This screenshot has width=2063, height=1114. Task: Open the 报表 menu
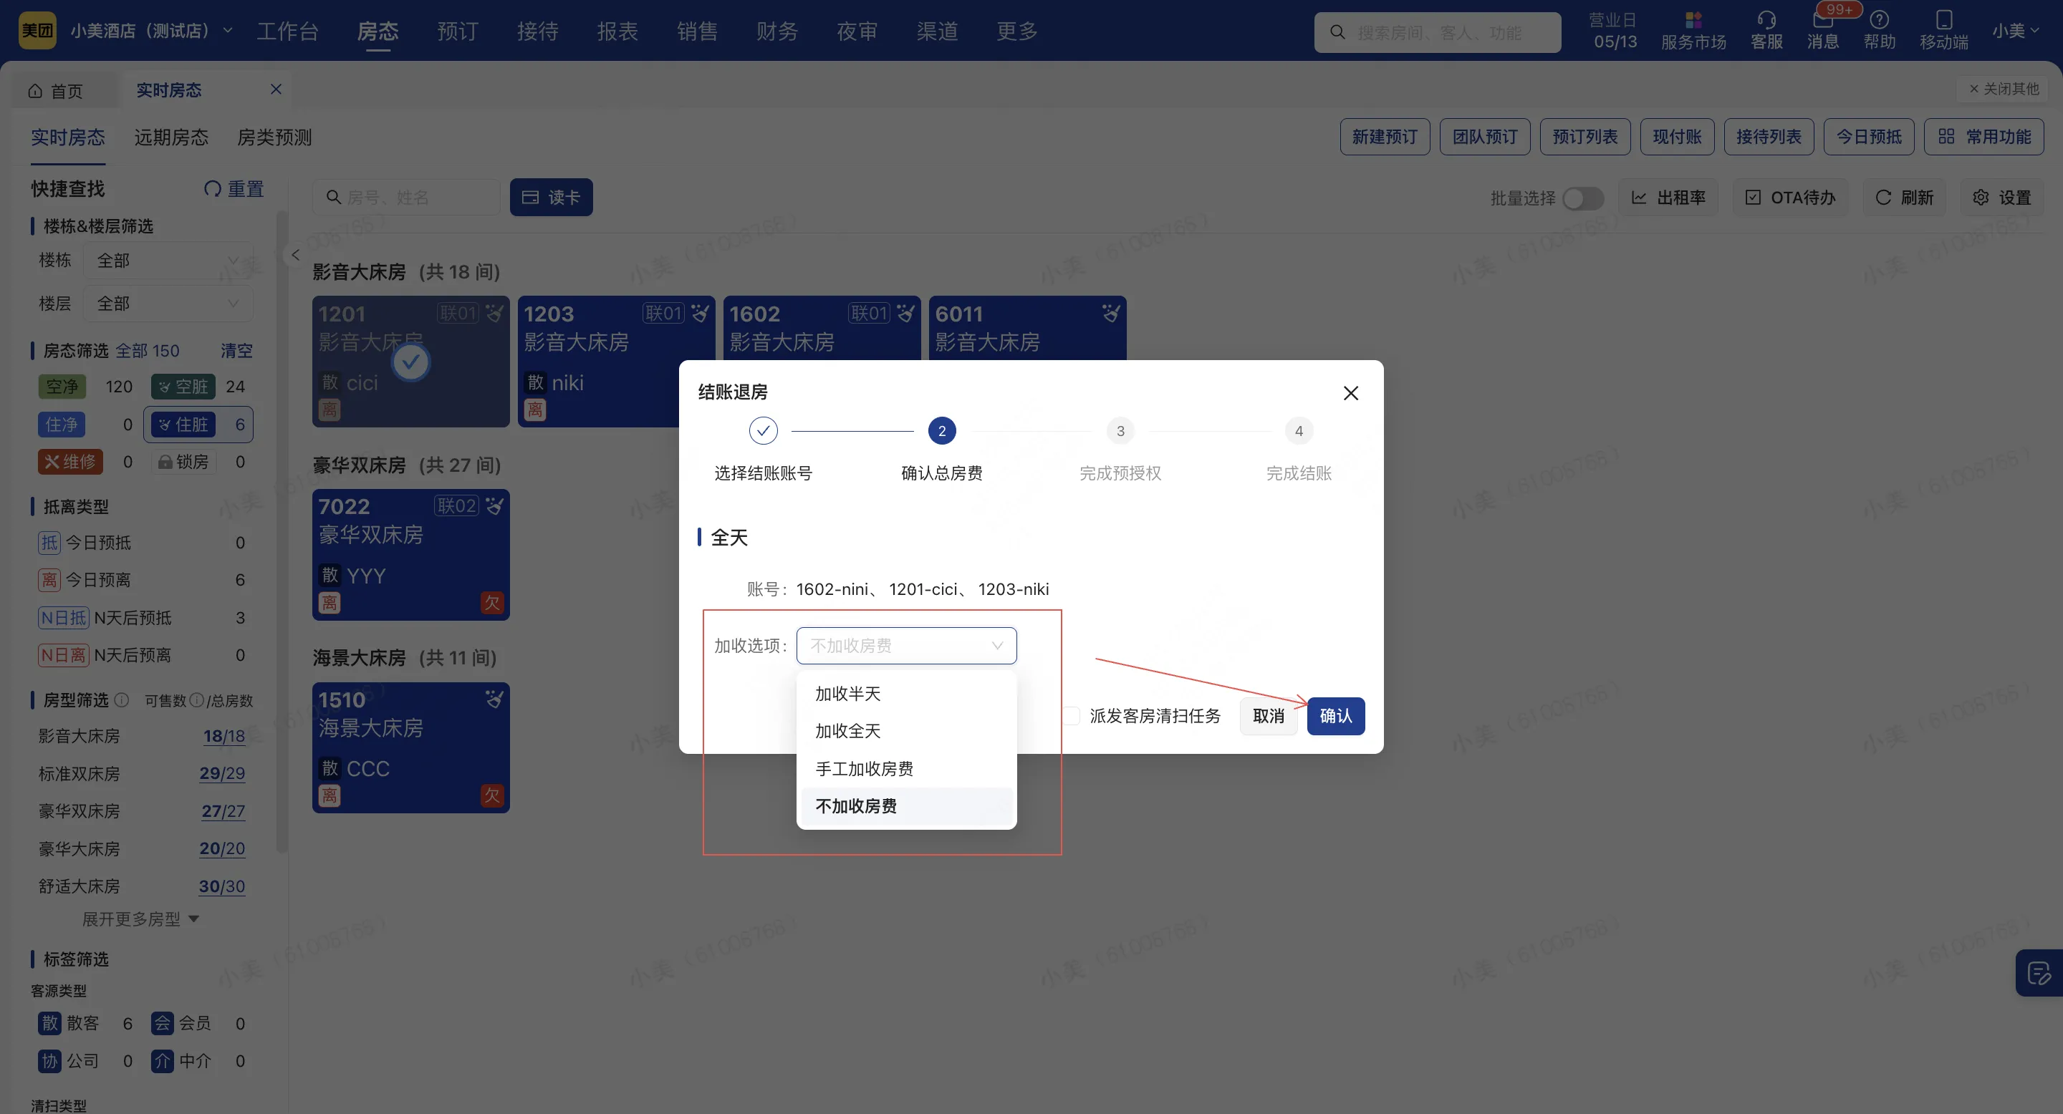click(617, 32)
